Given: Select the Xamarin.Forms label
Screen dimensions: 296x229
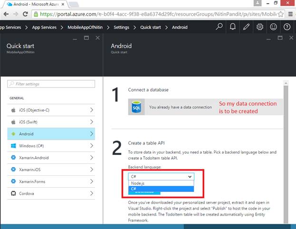Looking at the screenshot, I should pos(32,181).
